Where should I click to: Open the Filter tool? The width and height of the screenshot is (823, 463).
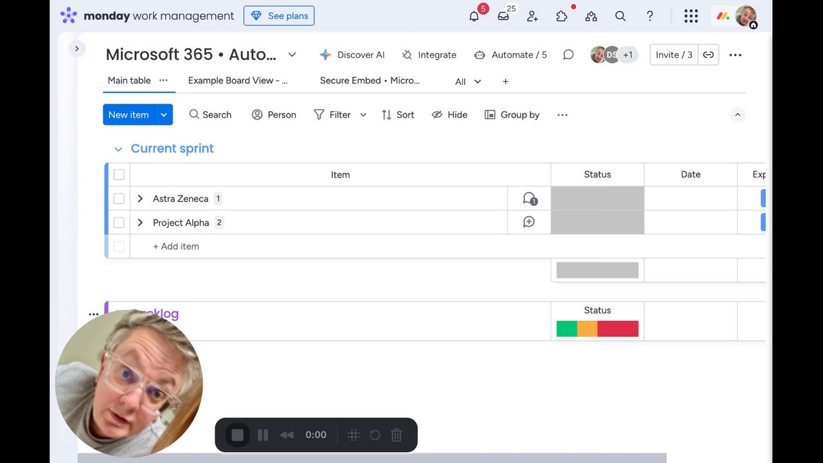[x=332, y=114]
